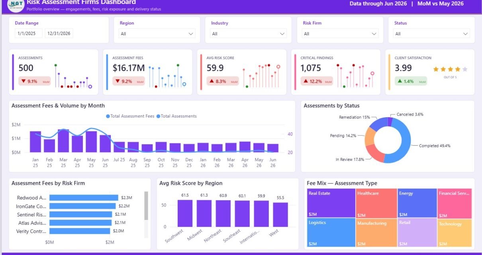Open the Risk Firm dropdown
Image resolution: width=482 pixels, height=255 pixels.
click(x=340, y=34)
